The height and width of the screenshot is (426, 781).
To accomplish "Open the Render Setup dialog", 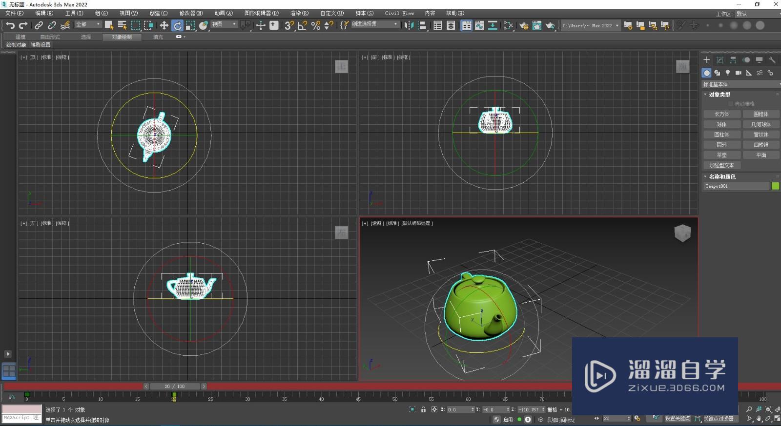I will 524,25.
